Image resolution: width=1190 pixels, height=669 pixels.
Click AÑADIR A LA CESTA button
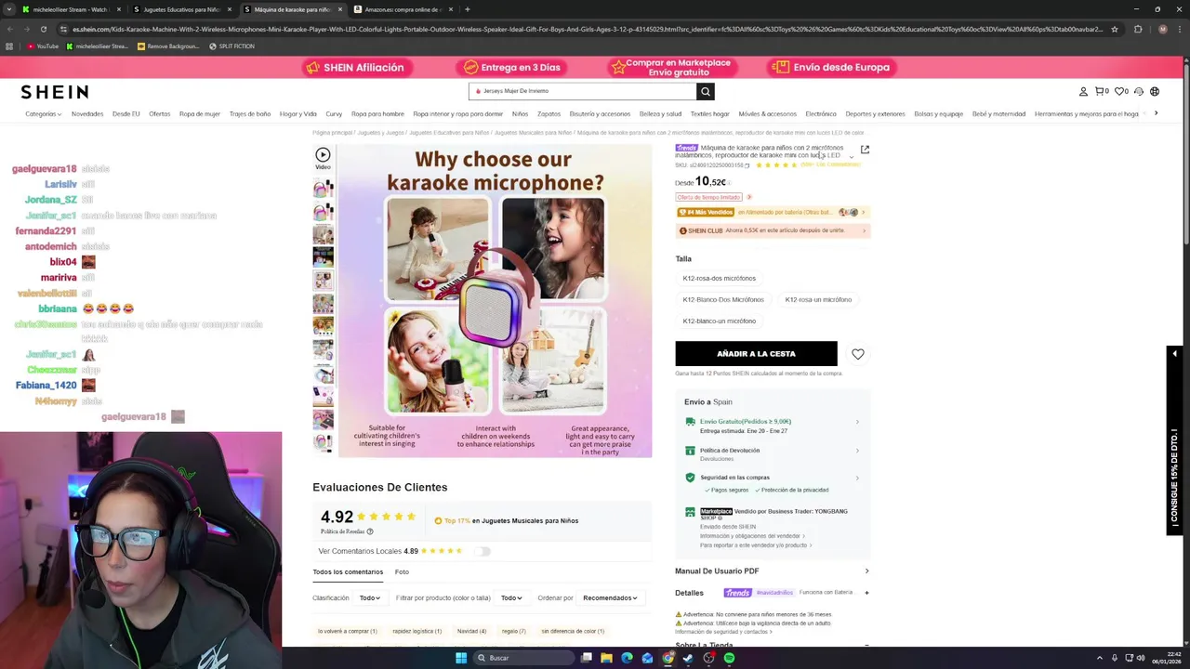[756, 354]
